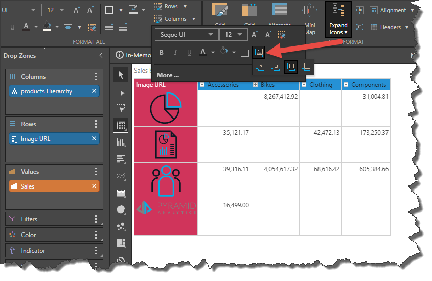Toggle bold in the popup formatting toolbar

(162, 52)
